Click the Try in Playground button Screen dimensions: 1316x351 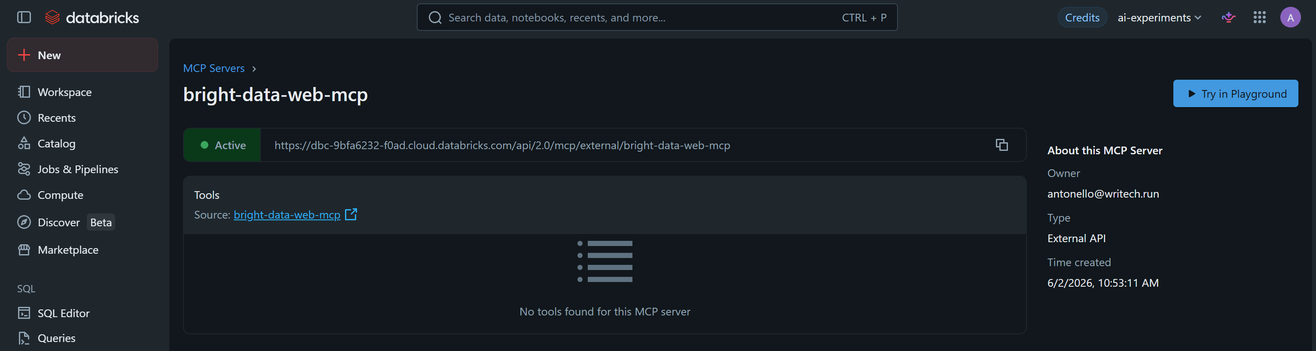tap(1235, 93)
